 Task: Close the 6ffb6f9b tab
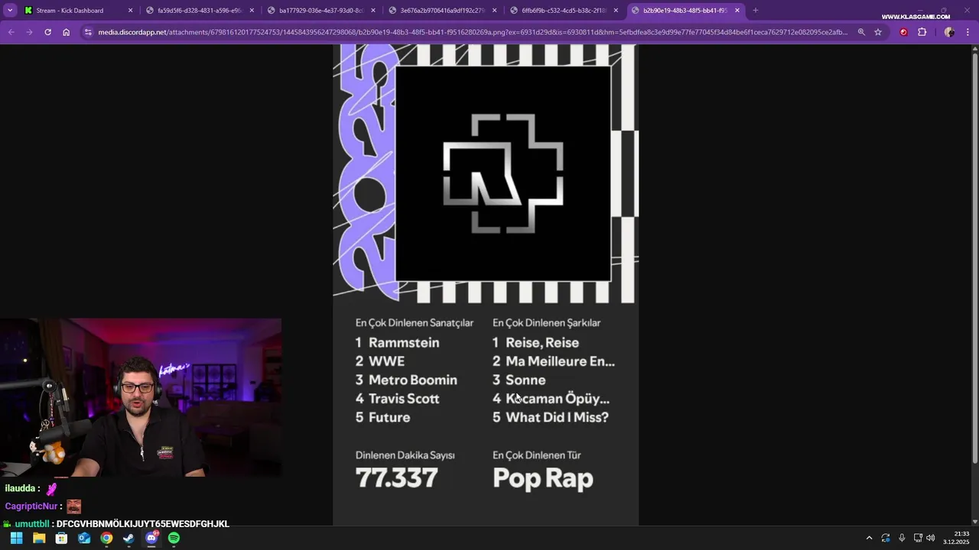pyautogui.click(x=616, y=11)
